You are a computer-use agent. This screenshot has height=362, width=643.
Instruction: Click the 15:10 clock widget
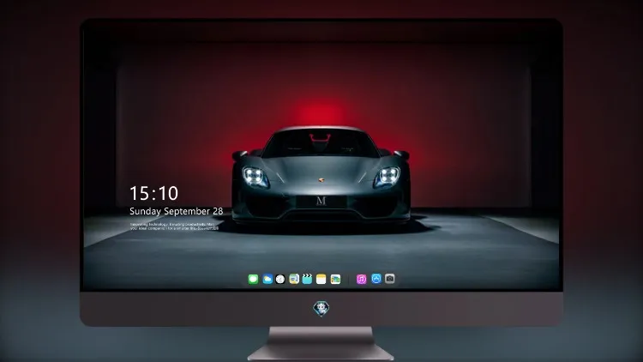coord(153,193)
